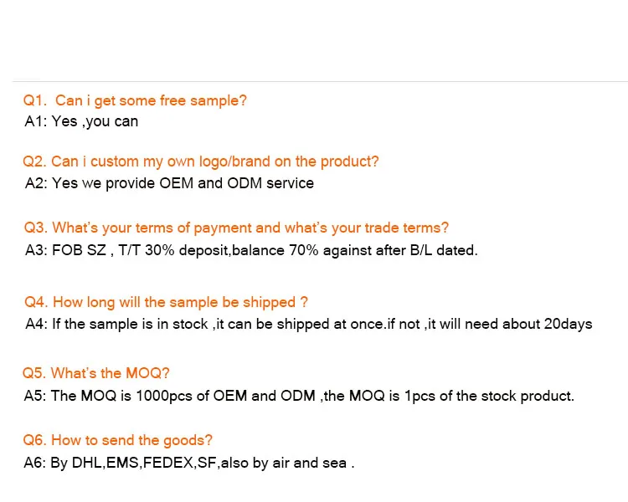
Task: Open the Q5 question 'What's the MOQ?'
Action: coord(97,373)
